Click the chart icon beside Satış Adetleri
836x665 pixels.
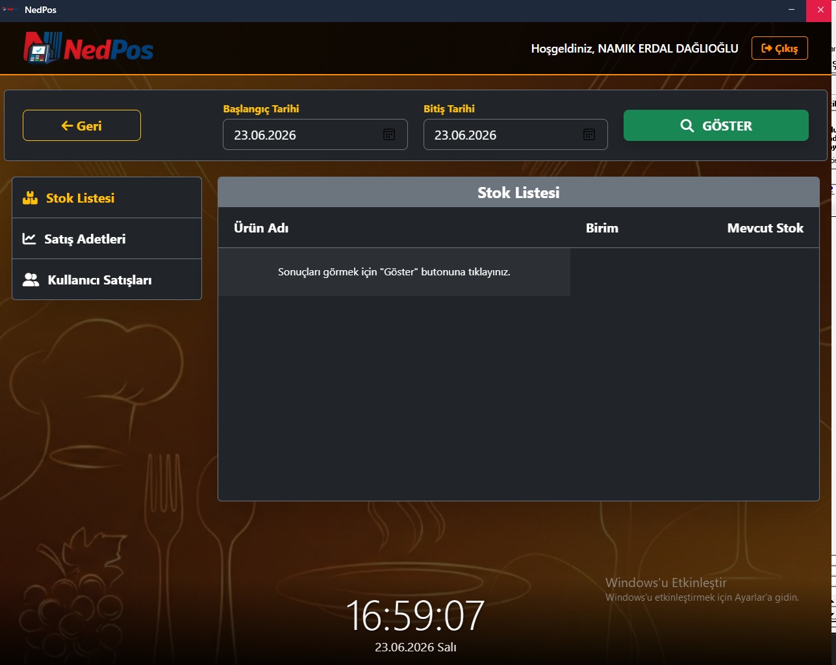[29, 239]
